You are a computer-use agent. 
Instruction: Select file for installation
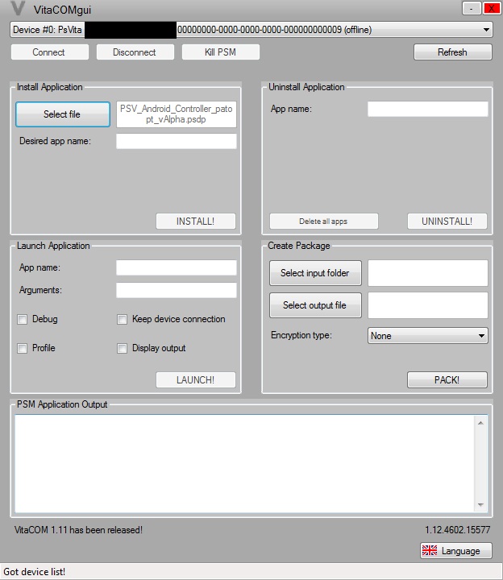pos(63,114)
